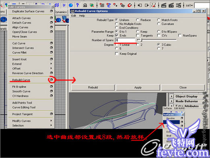Enable Keep Tangents checkbox
This screenshot has width=210, height=158.
138,35
